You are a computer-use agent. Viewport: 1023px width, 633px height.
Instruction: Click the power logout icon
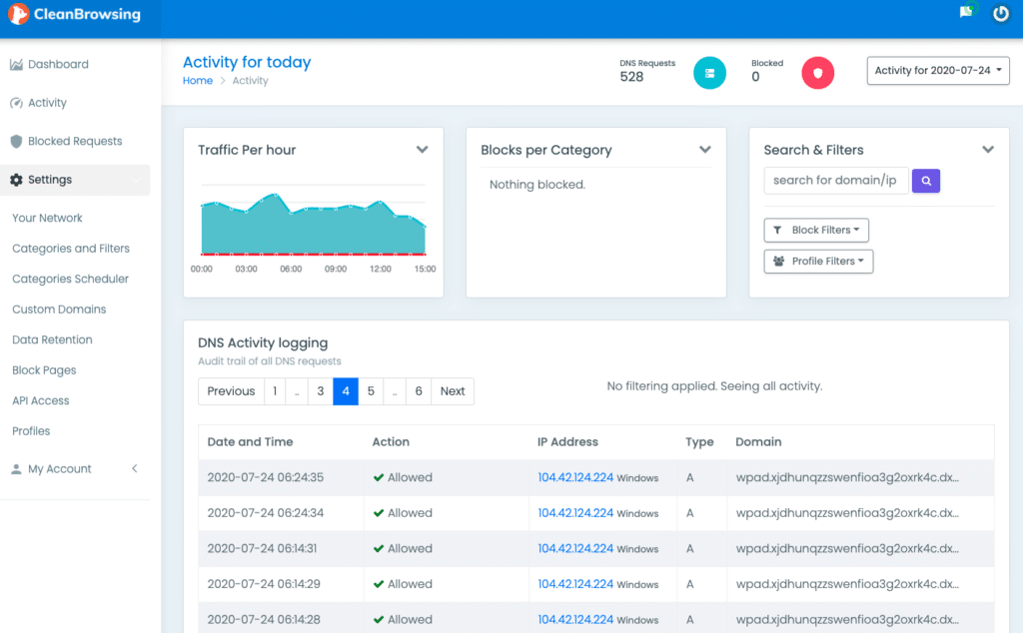1000,14
